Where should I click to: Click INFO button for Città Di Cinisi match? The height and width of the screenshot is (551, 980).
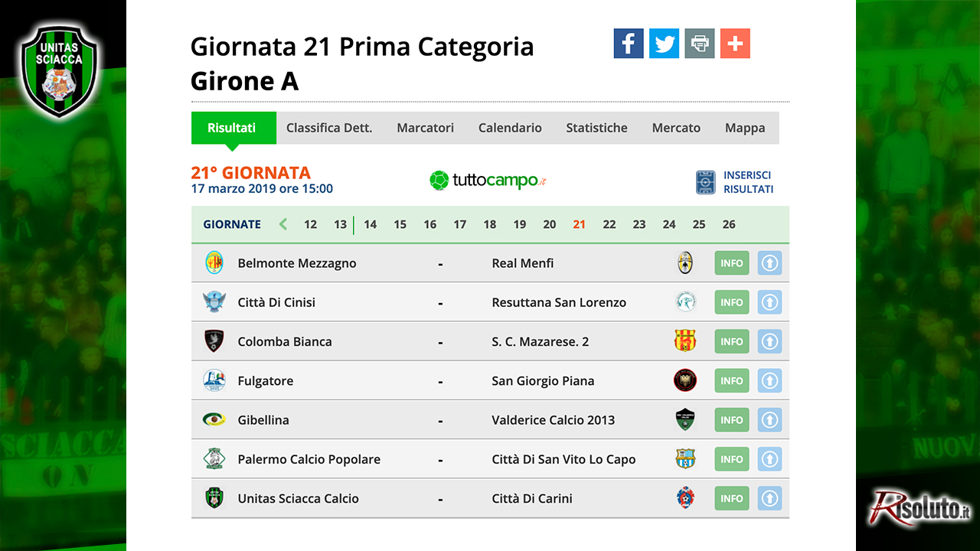click(731, 302)
